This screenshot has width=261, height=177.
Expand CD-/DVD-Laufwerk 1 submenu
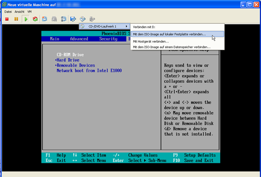click(104, 26)
